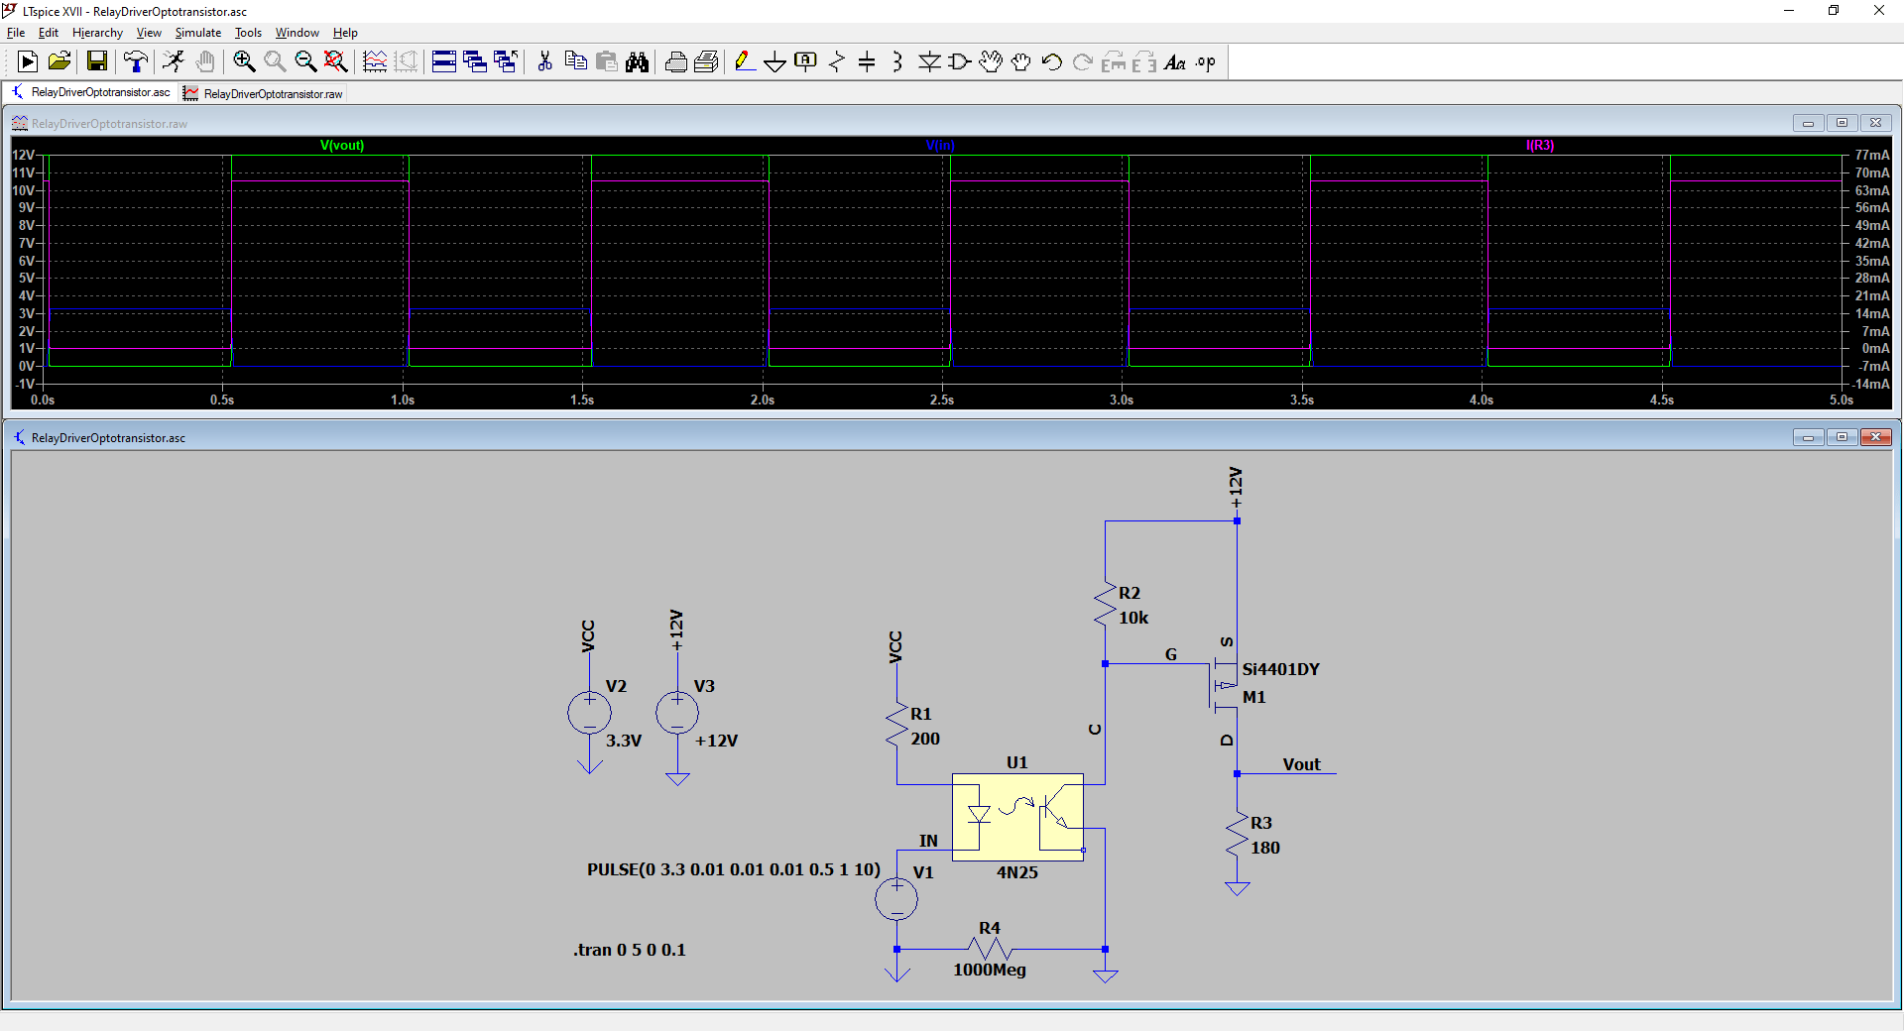The image size is (1904, 1031).
Task: Place a ground symbol
Action: coord(775,61)
